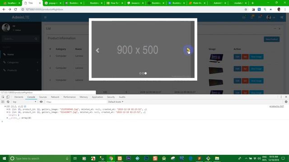Expand the __proto__ Array entry
This screenshot has width=289, height=162.
[7, 118]
